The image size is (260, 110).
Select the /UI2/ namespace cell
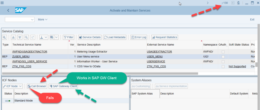pyautogui.click(x=210, y=57)
